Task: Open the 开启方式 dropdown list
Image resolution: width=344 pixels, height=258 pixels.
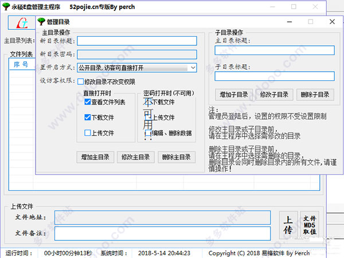Action: coord(193,68)
